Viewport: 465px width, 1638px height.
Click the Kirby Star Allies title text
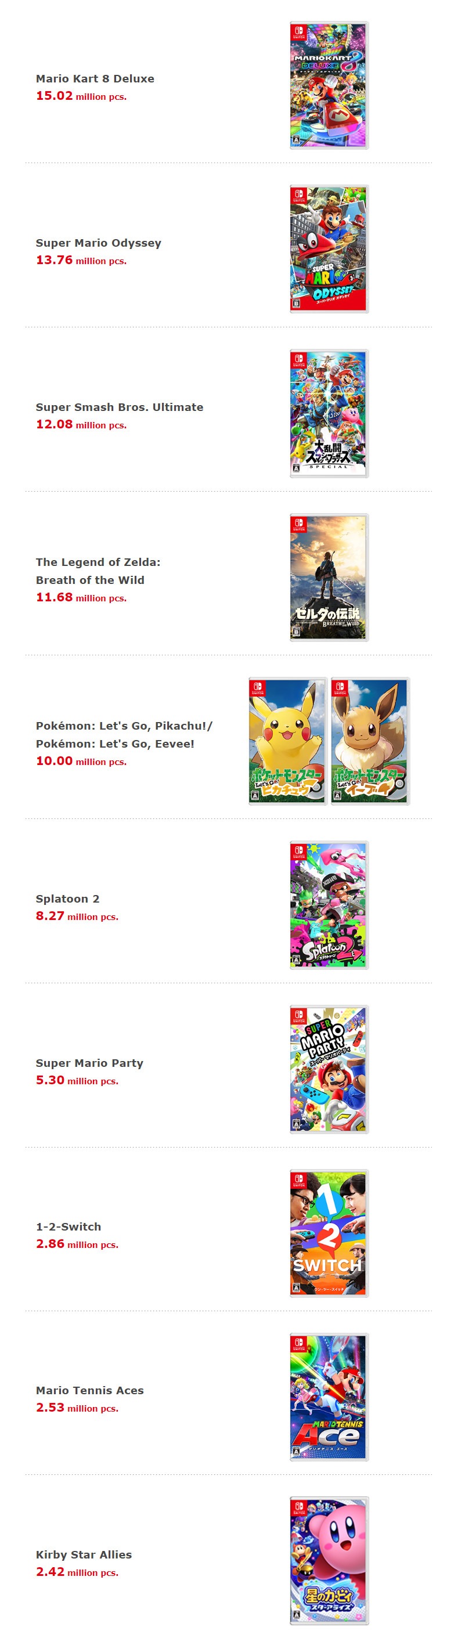point(84,1554)
